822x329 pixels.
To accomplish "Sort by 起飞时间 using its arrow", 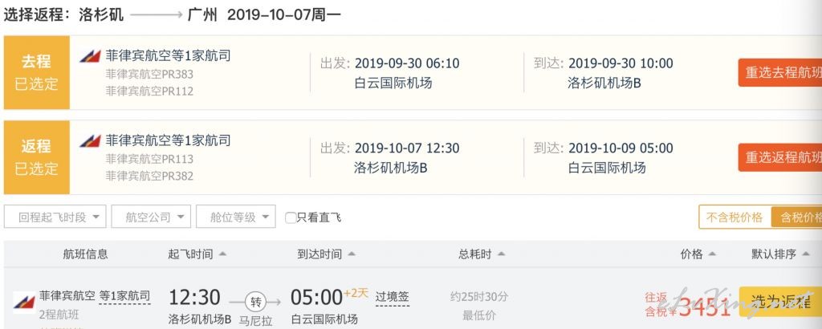I will 222,254.
